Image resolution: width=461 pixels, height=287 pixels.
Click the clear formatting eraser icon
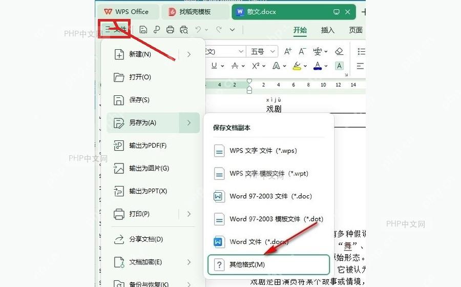point(339,51)
